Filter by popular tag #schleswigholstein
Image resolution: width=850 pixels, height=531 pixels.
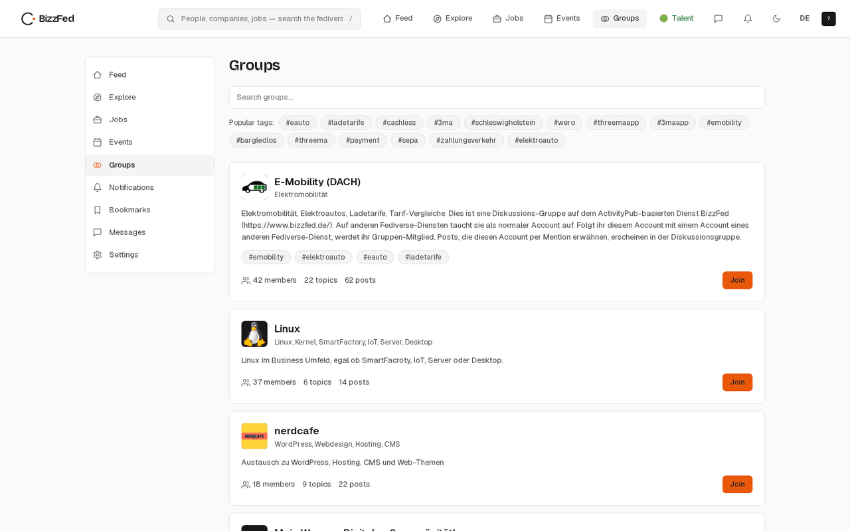(x=503, y=123)
